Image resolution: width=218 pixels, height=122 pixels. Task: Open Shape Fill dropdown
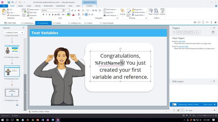click(x=138, y=9)
